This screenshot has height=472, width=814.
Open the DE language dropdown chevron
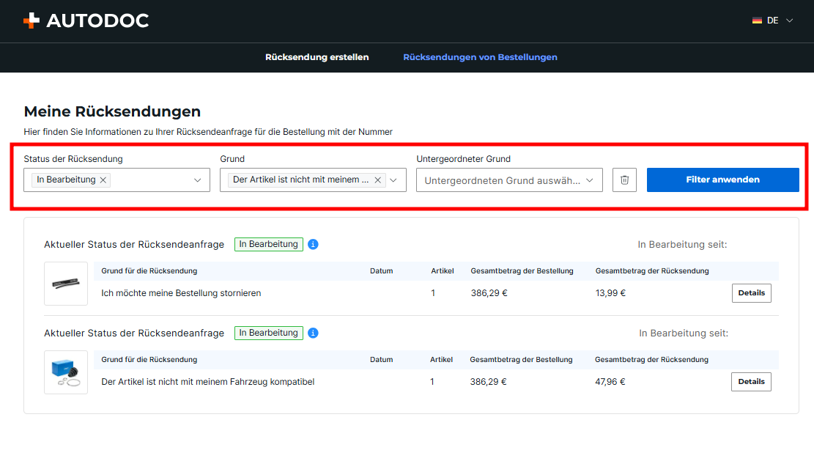pyautogui.click(x=789, y=21)
